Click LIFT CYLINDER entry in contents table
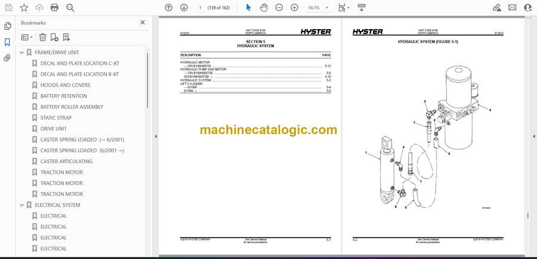The image size is (537, 259). pos(191,84)
